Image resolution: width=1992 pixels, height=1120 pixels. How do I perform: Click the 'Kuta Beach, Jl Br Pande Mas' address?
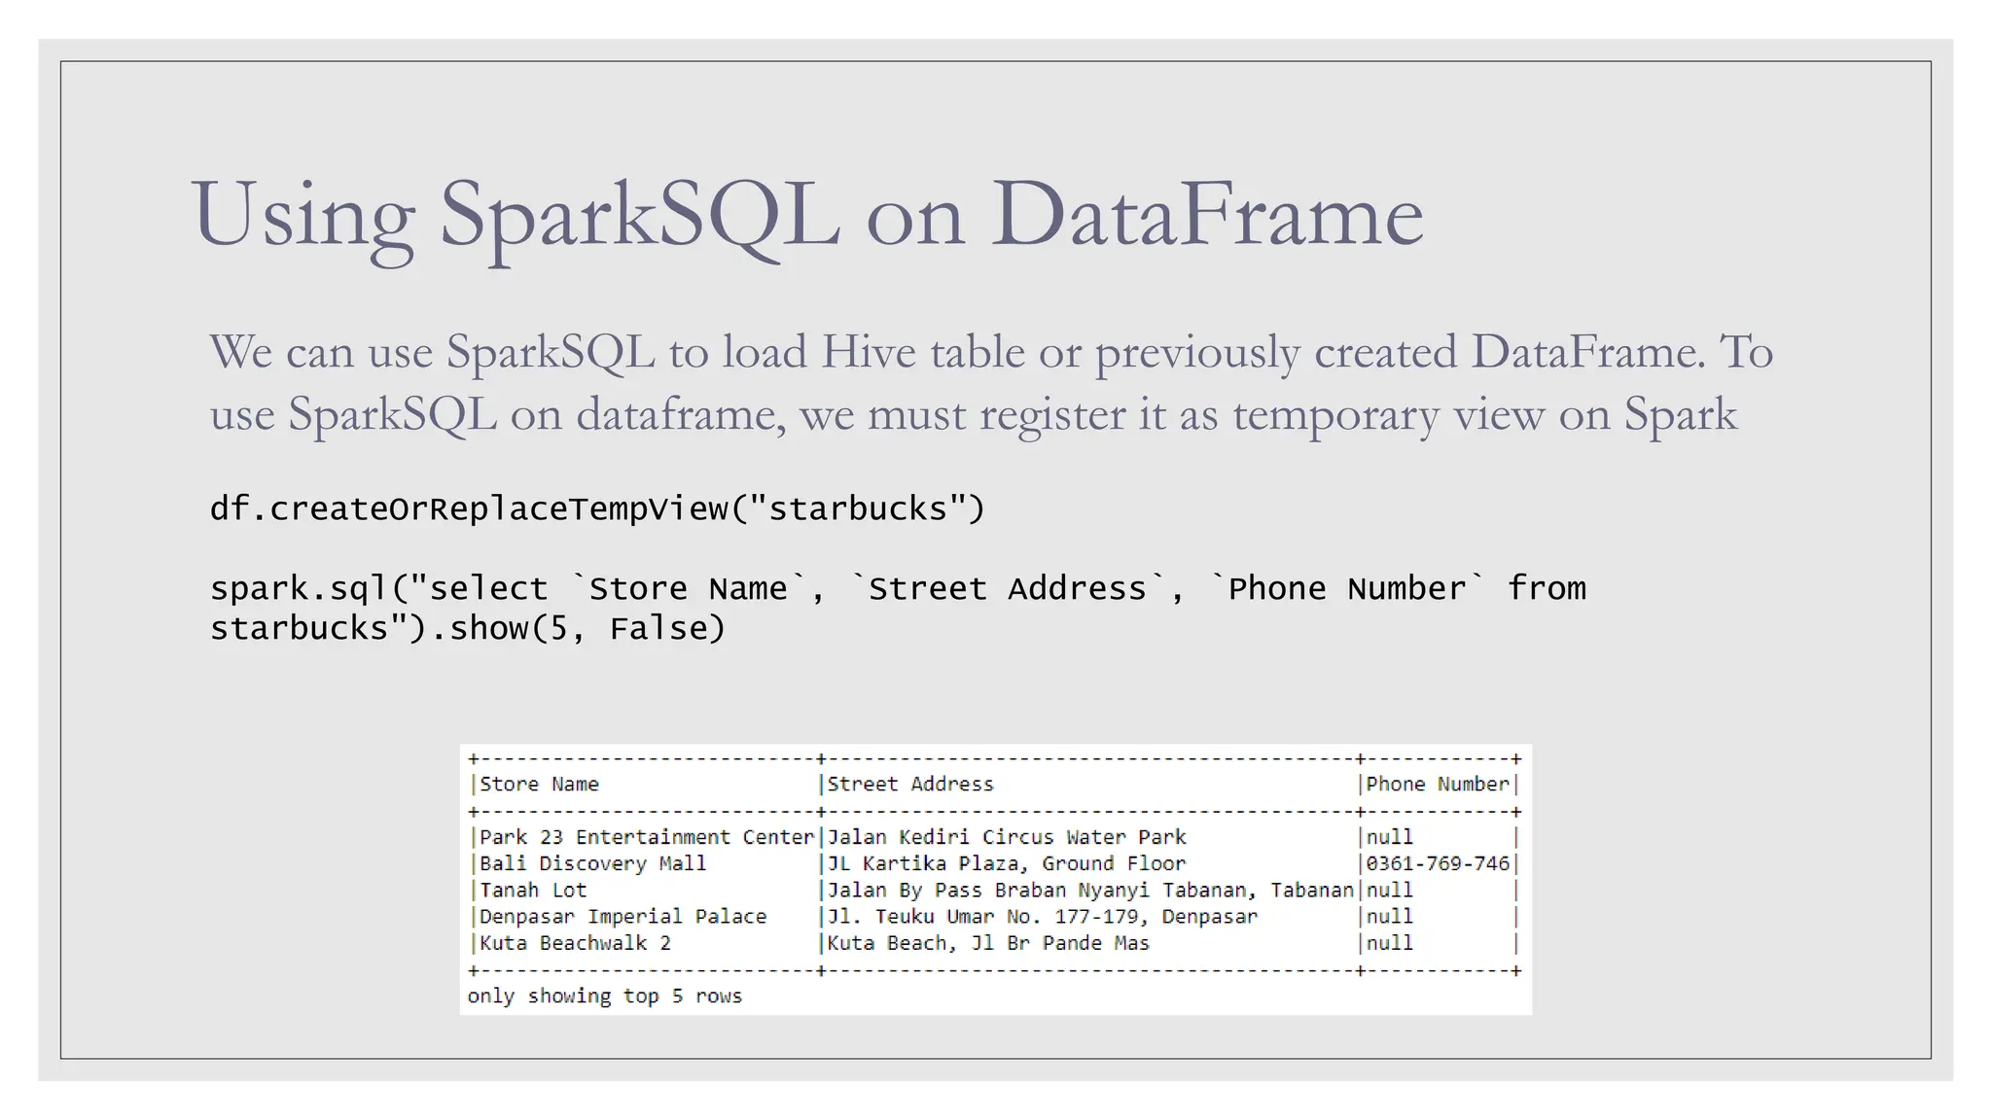click(988, 943)
